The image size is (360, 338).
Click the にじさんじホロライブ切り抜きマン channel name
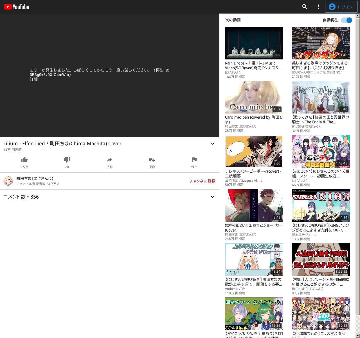click(317, 72)
